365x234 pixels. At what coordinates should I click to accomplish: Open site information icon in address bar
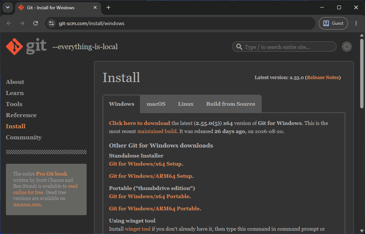click(x=51, y=23)
